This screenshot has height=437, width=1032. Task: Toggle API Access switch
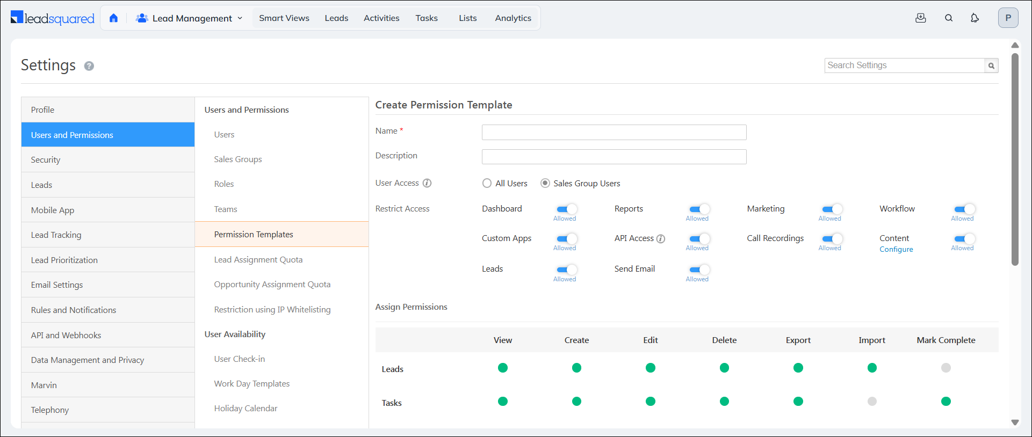(x=699, y=239)
